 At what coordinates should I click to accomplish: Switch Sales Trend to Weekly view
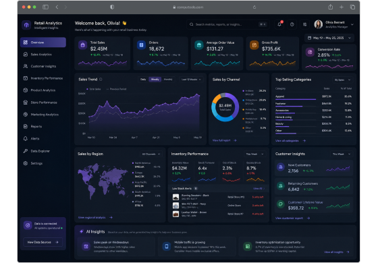coord(155,80)
